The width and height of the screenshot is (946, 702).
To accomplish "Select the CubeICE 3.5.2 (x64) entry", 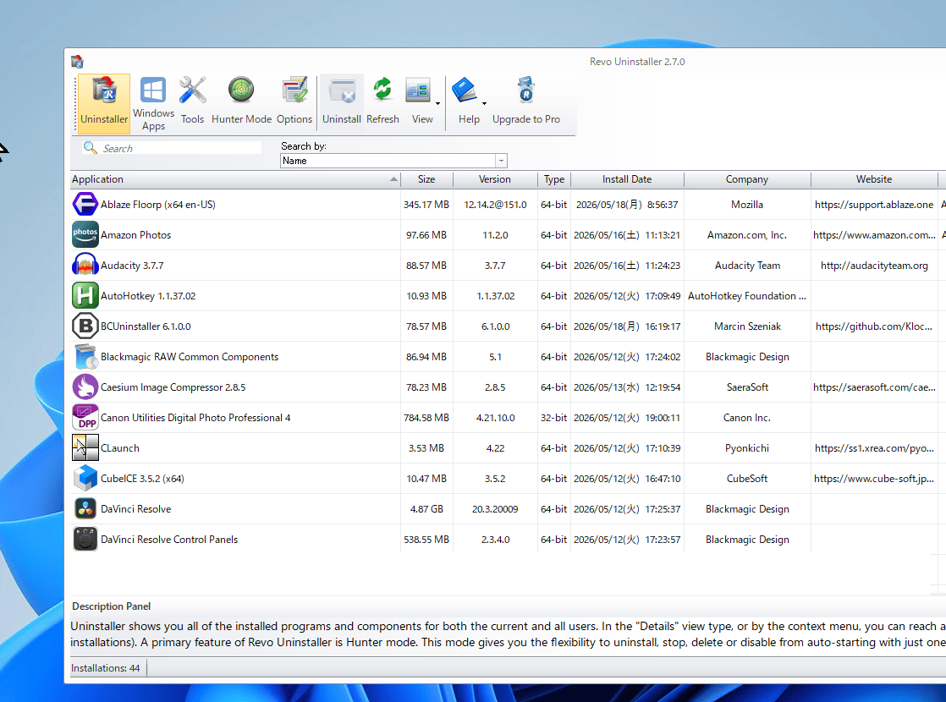I will [x=142, y=478].
